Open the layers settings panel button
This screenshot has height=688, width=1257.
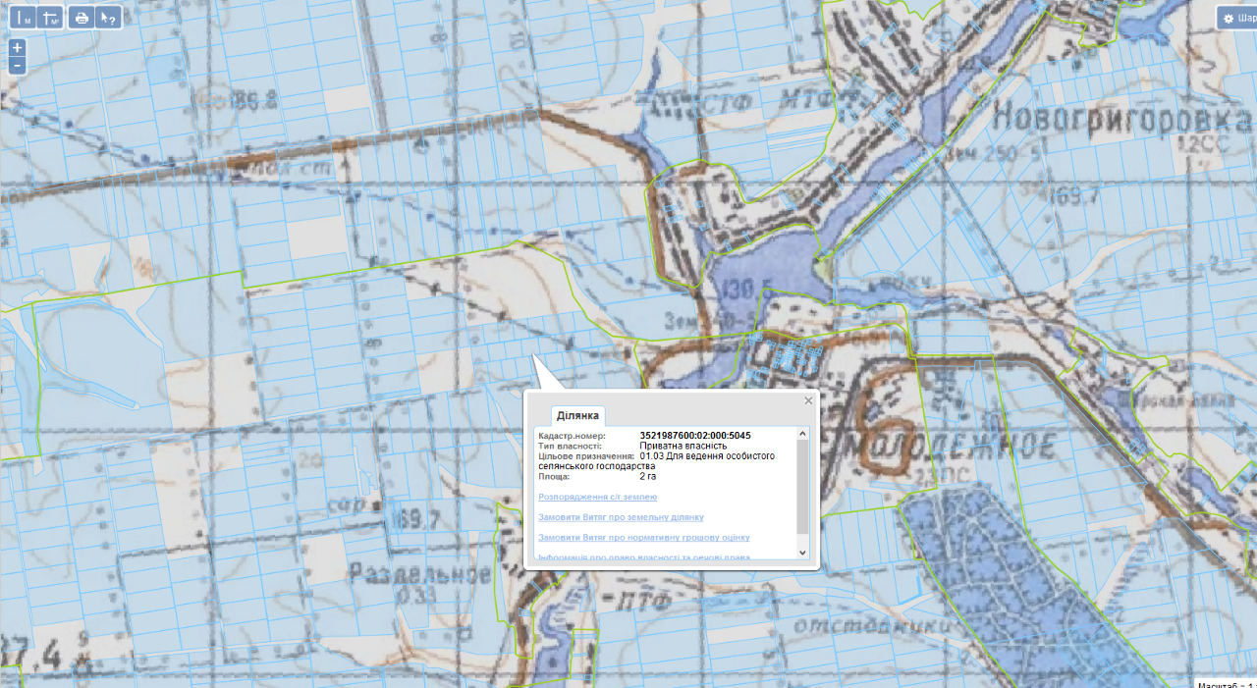(x=1238, y=18)
